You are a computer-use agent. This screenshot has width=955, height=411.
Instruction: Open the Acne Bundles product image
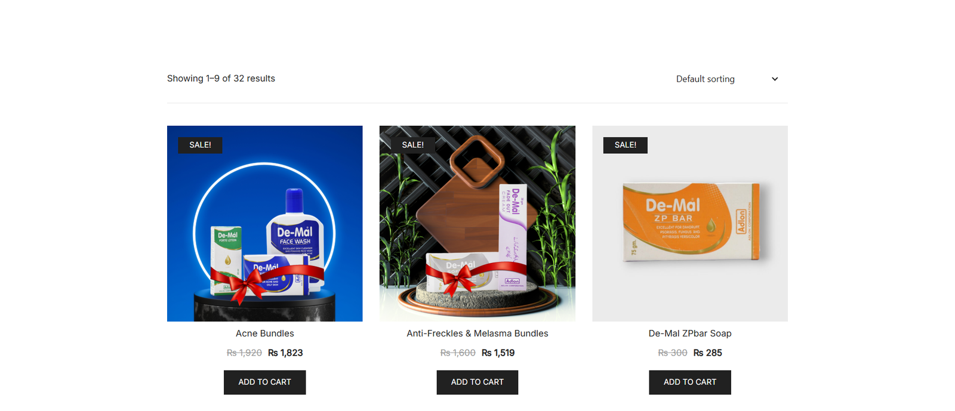click(x=265, y=224)
